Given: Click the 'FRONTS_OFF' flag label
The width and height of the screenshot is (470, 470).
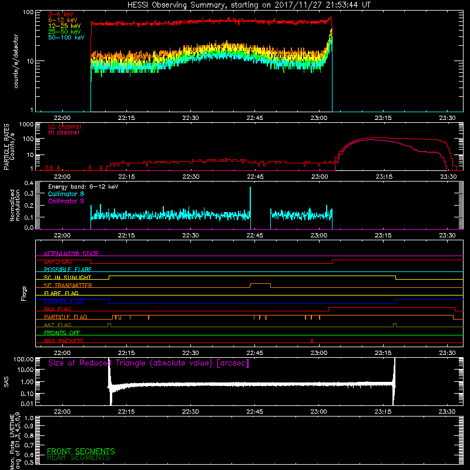Looking at the screenshot, I should [x=62, y=333].
